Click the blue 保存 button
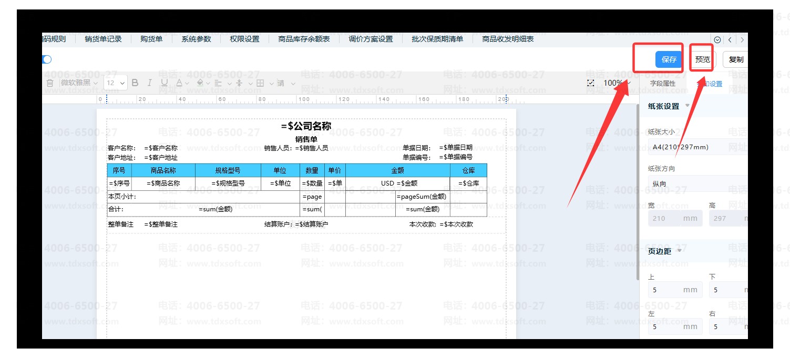The height and width of the screenshot is (358, 790). [x=669, y=59]
